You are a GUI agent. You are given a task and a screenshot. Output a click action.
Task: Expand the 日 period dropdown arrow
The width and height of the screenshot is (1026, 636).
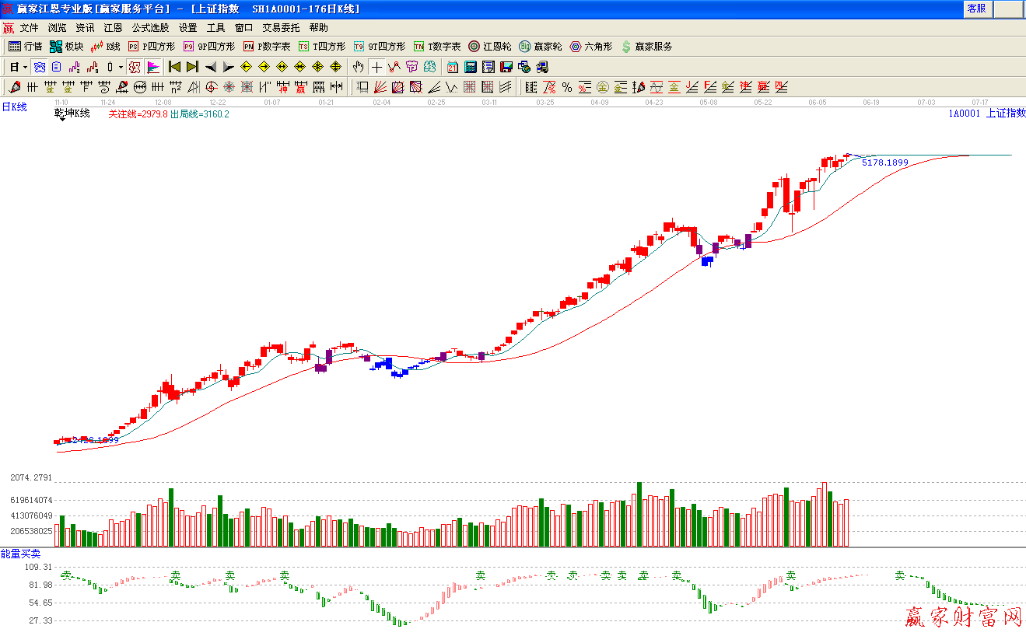[25, 68]
